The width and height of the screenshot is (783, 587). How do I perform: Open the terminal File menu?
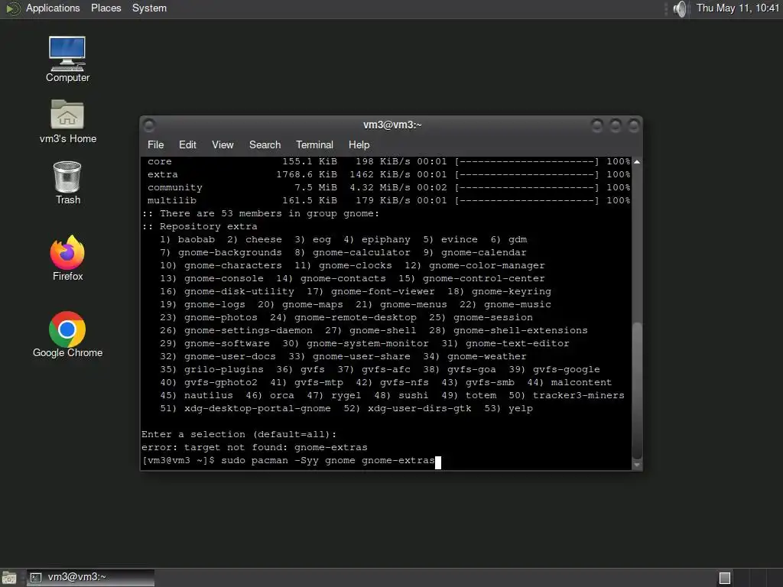coord(155,144)
